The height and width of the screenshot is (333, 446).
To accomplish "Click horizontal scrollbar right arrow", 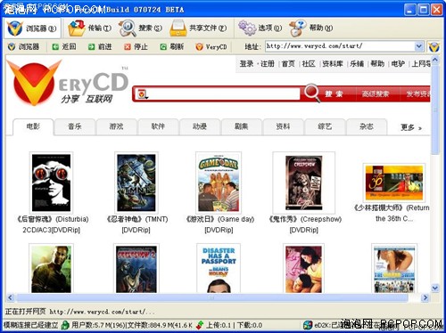I will click(x=425, y=297).
